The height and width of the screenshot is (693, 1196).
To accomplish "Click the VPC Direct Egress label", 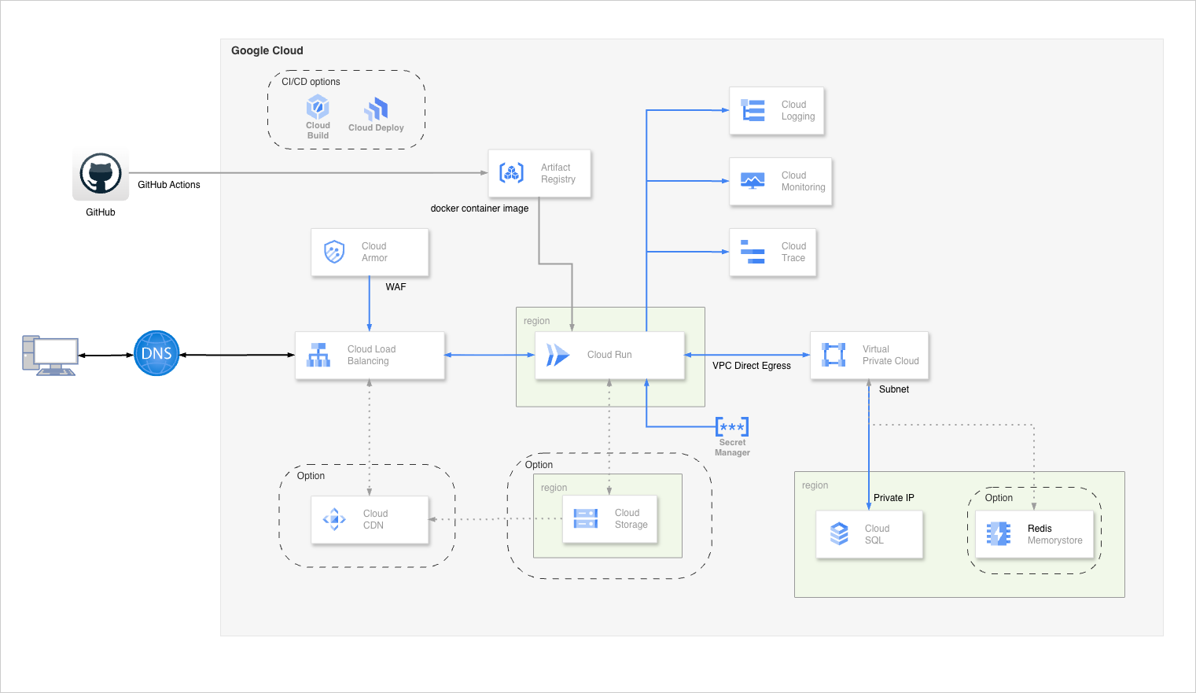I will click(751, 366).
